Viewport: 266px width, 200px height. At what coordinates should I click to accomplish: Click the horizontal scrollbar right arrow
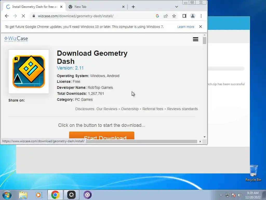(x=200, y=141)
